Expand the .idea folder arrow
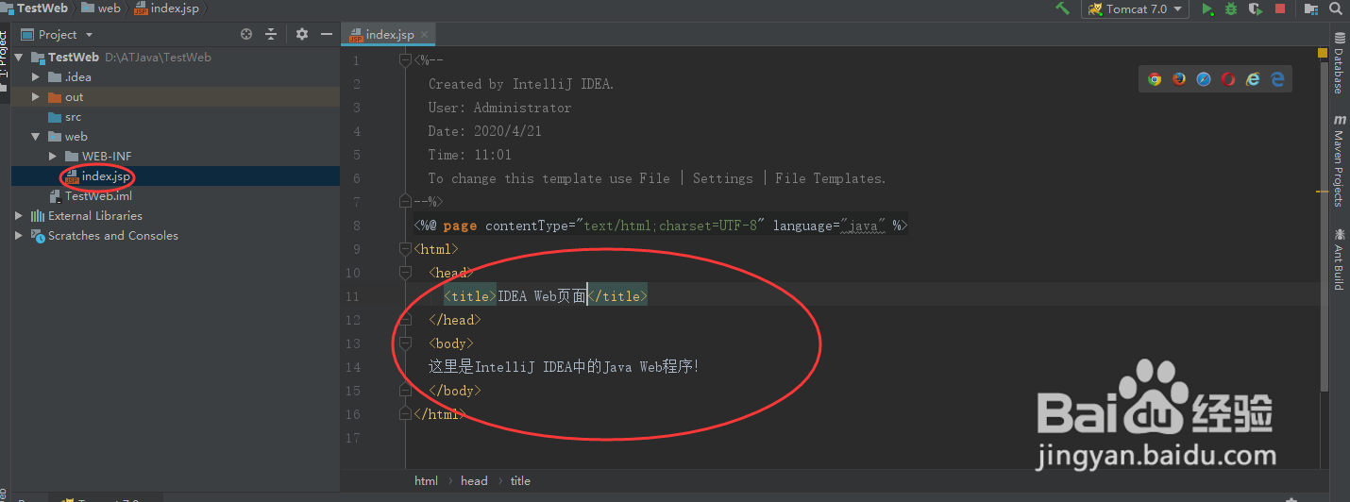1350x502 pixels. pos(36,76)
